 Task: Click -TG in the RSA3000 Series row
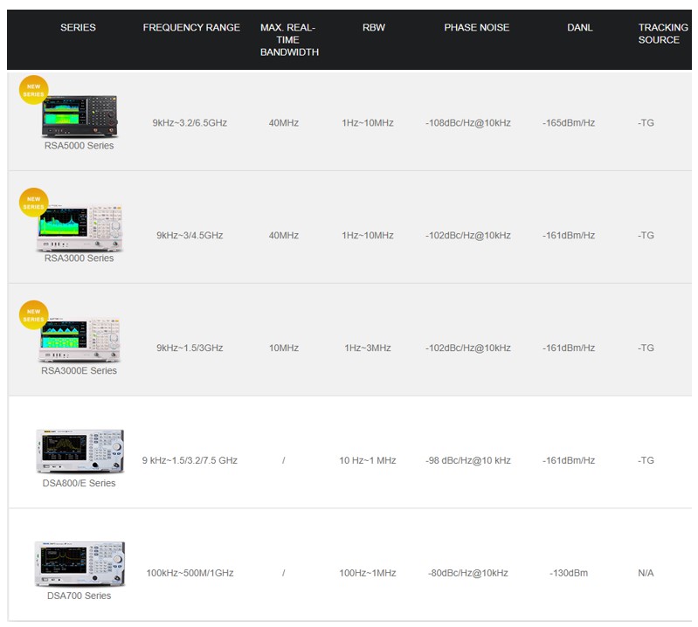point(646,236)
